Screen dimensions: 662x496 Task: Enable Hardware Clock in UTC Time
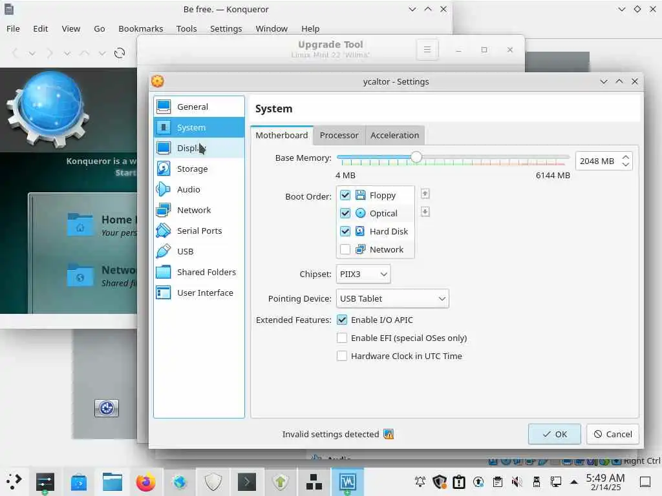(342, 356)
